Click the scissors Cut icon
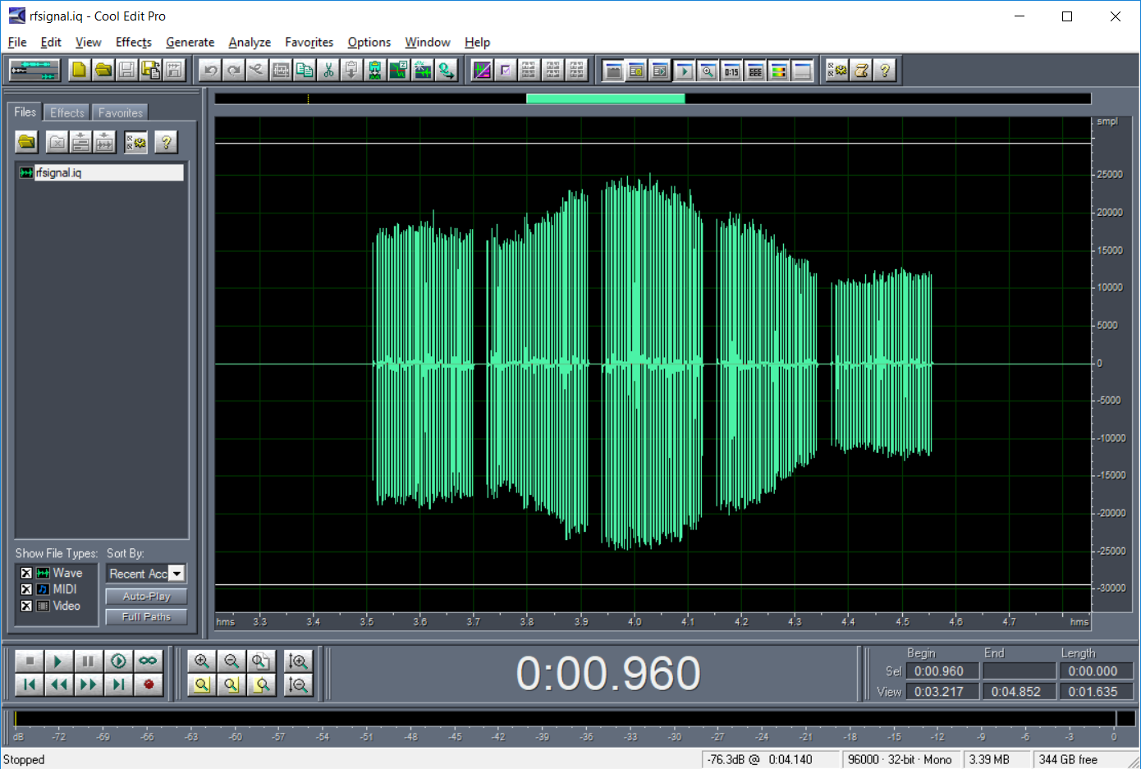1141x769 pixels. (328, 70)
